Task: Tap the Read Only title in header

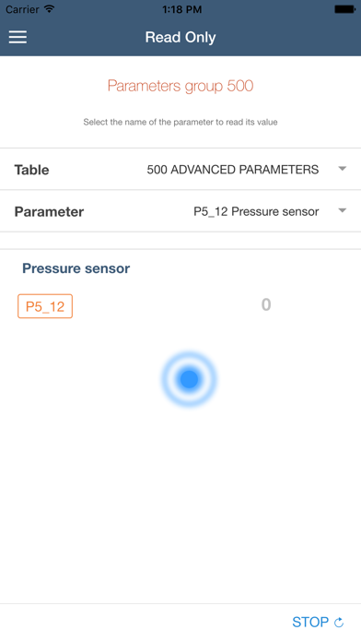Action: [x=180, y=37]
